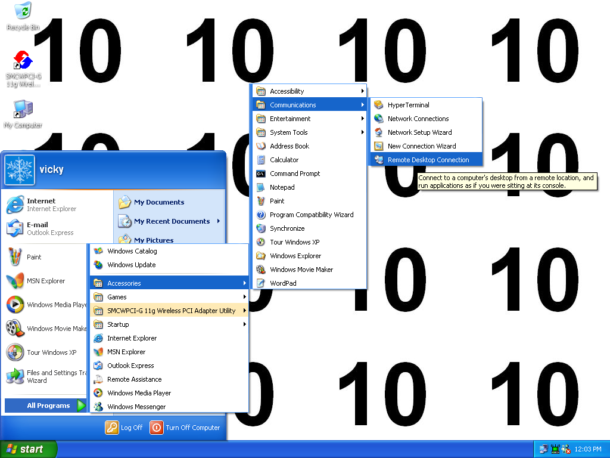Launch Remote Desktop Connection

click(427, 160)
